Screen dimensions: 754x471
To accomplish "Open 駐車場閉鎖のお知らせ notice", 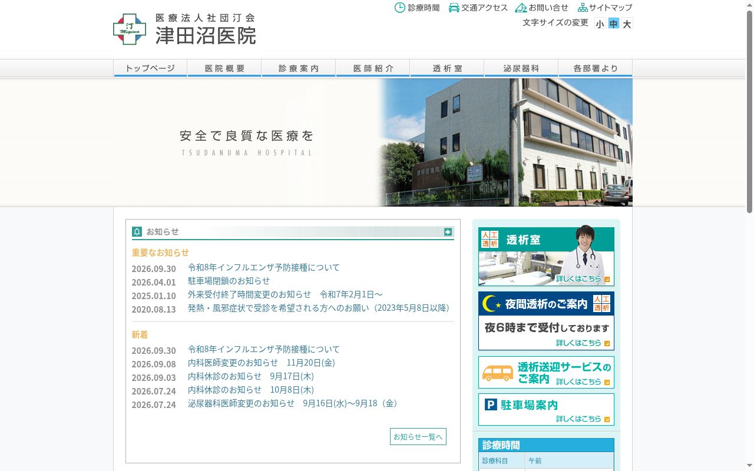I will click(x=229, y=281).
